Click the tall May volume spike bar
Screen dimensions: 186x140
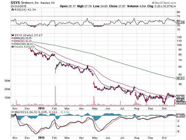[94, 101]
